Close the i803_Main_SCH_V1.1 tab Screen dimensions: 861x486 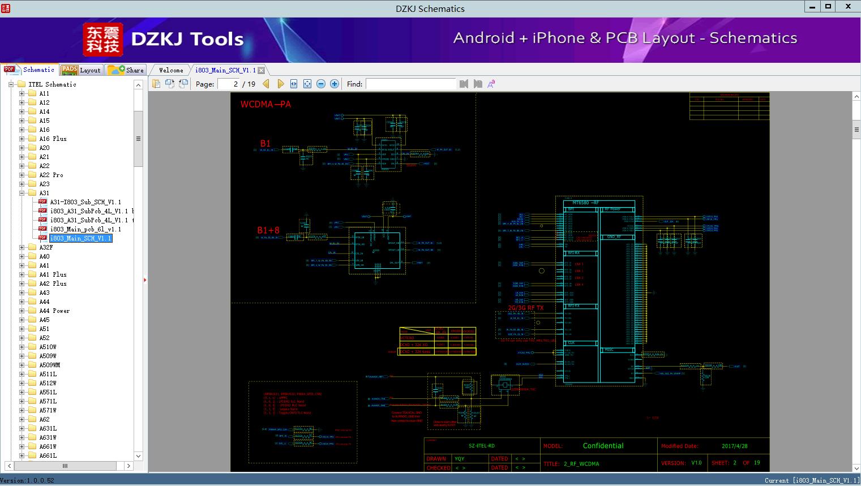click(261, 70)
